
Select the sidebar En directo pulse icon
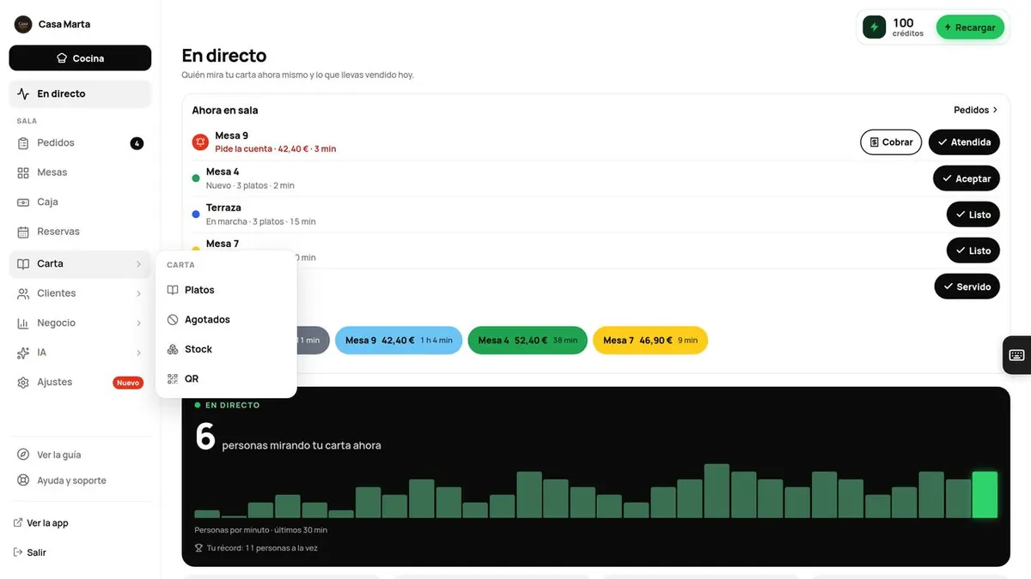click(23, 93)
